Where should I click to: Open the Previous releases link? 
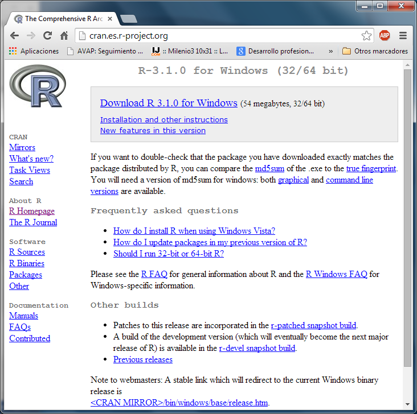pyautogui.click(x=143, y=360)
